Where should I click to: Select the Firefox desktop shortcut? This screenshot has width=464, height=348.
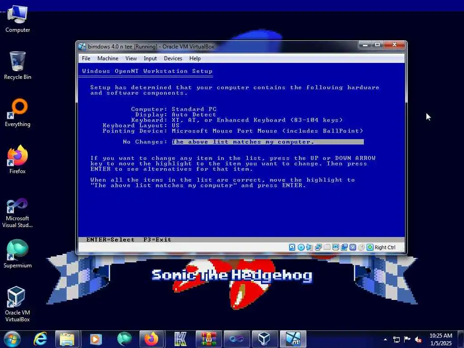coord(18,160)
